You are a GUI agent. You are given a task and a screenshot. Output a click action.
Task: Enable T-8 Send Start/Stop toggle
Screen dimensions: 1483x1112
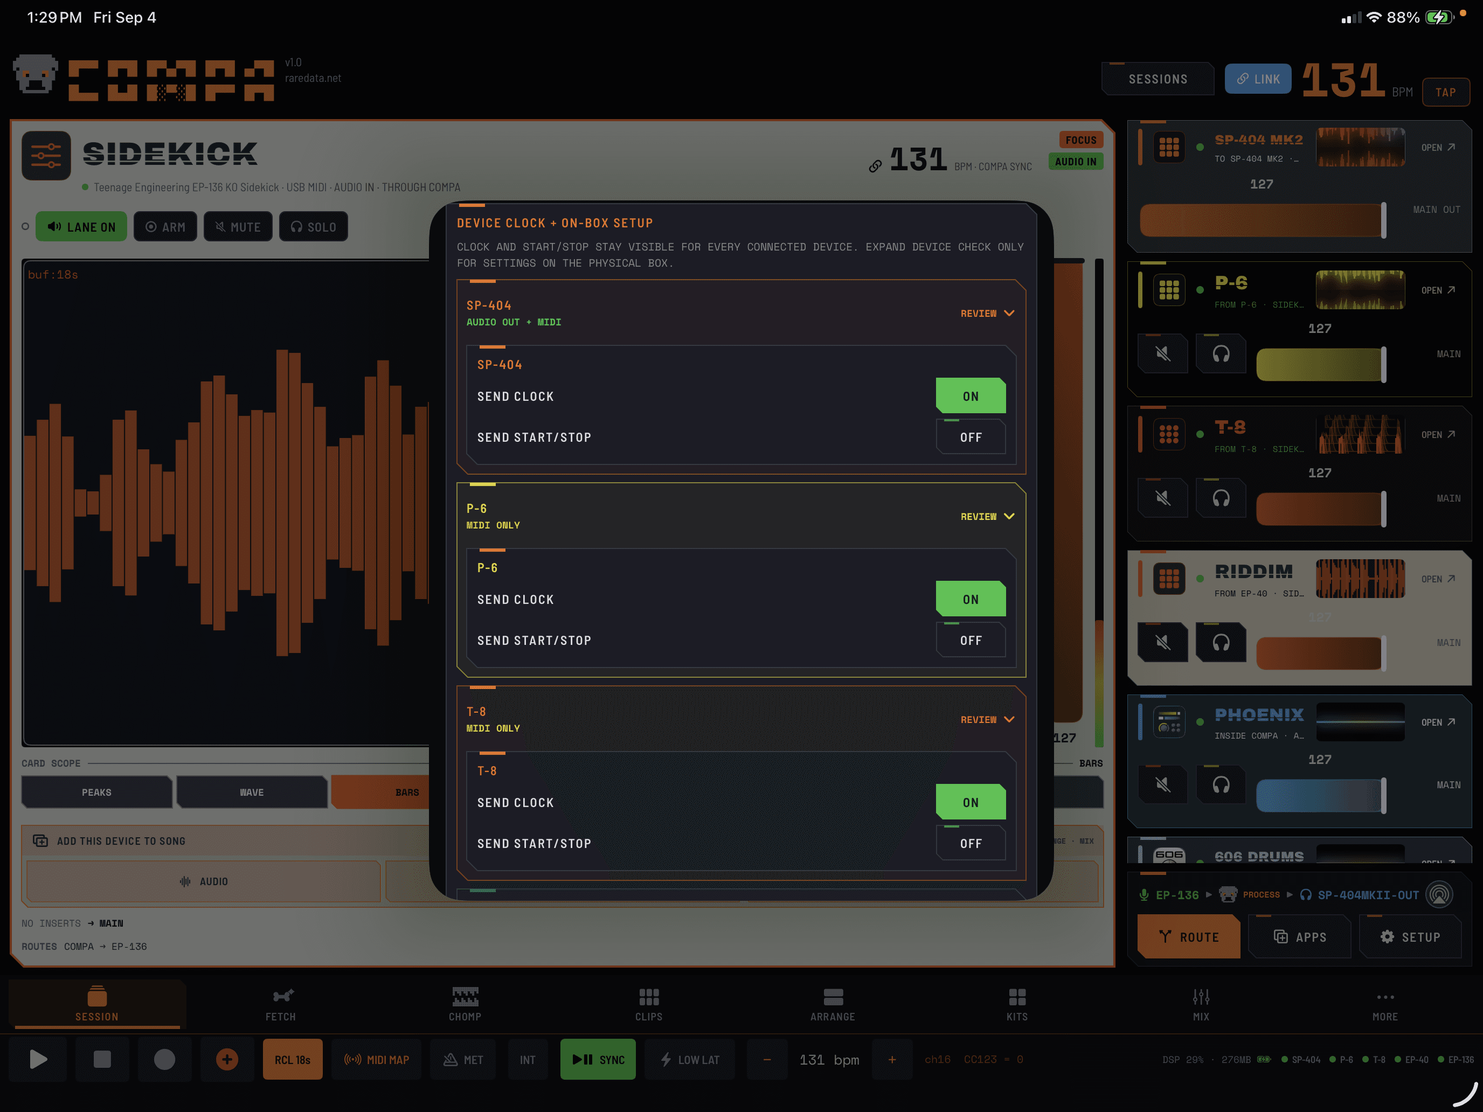970,843
